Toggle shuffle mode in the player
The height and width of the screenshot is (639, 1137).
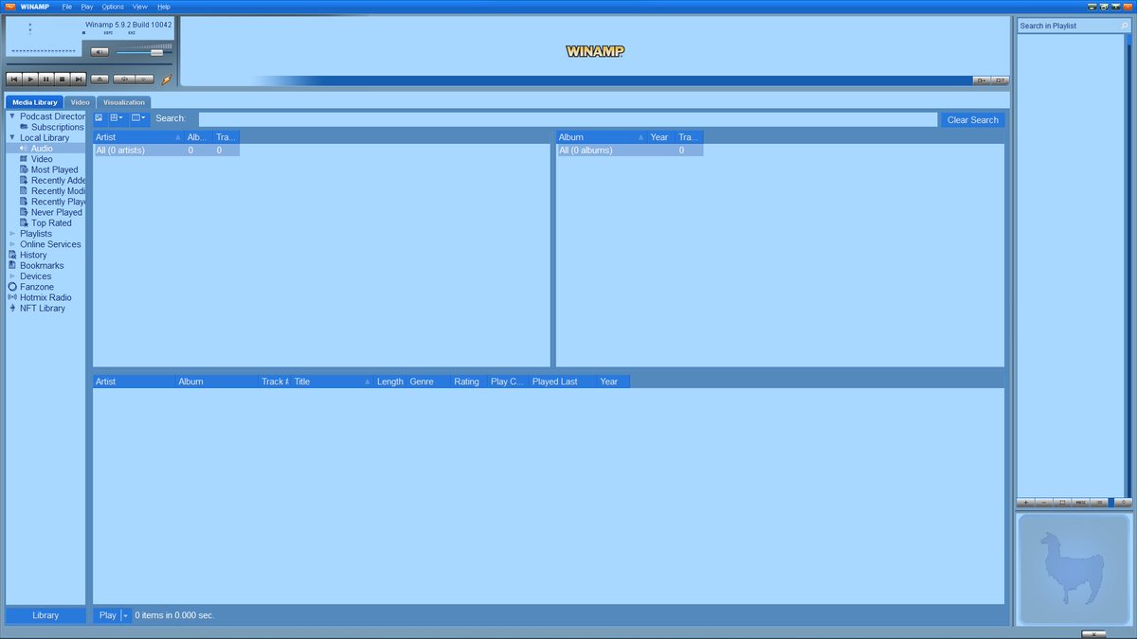coord(125,80)
